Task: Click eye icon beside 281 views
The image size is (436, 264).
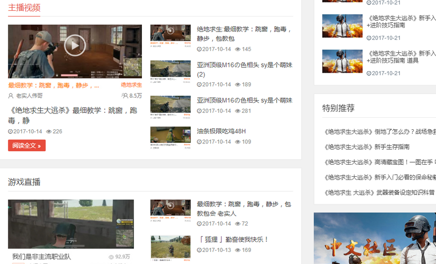Action: click(x=238, y=111)
